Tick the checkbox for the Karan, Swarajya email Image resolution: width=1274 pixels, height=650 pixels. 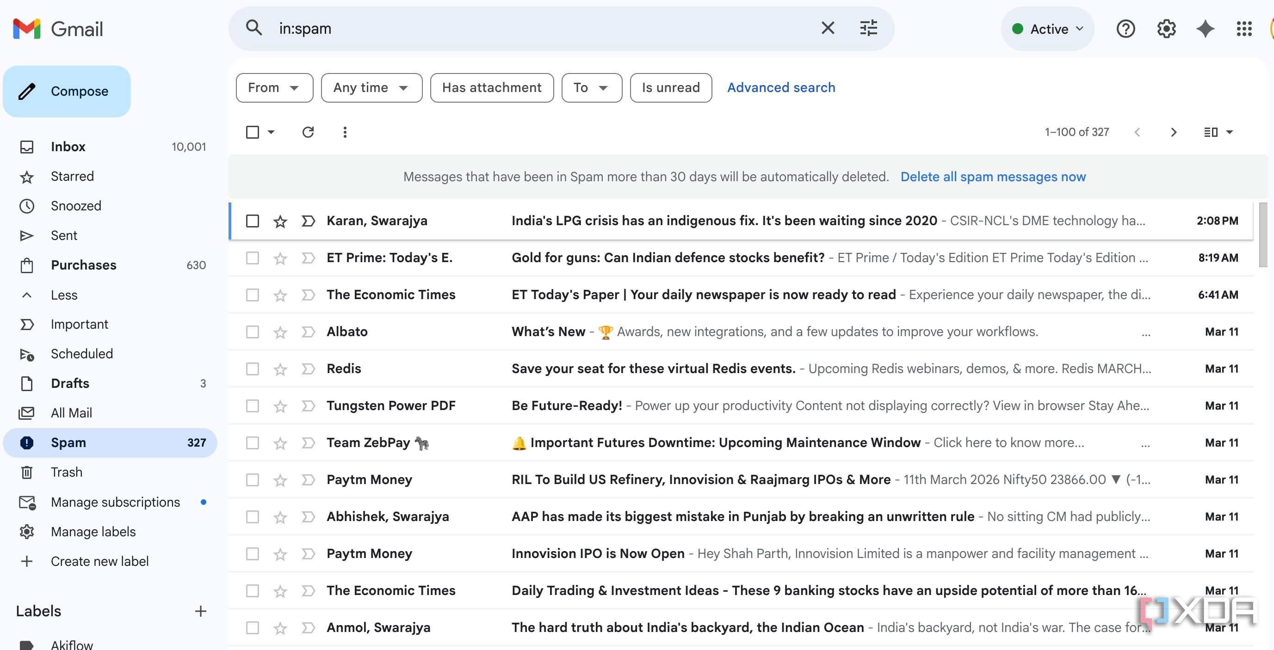pyautogui.click(x=252, y=221)
